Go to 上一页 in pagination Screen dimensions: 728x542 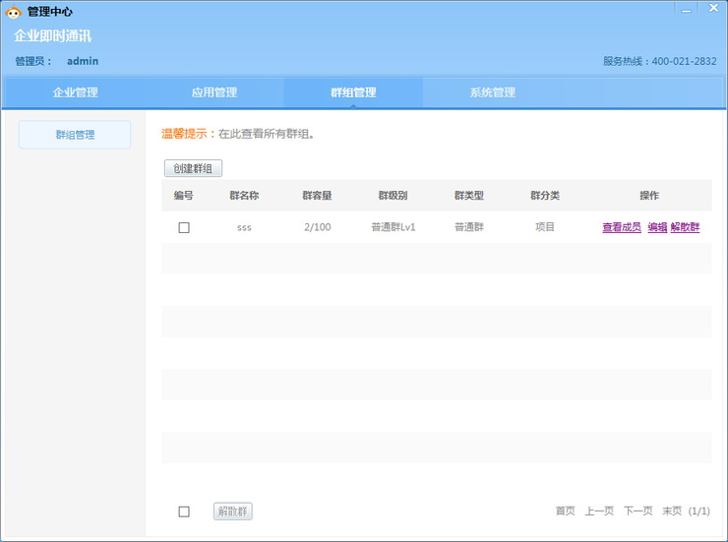599,512
